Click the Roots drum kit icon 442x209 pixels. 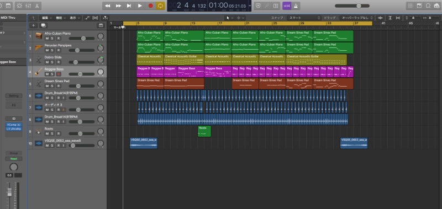(39, 131)
